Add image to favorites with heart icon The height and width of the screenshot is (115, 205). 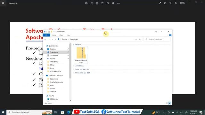pos(102,3)
